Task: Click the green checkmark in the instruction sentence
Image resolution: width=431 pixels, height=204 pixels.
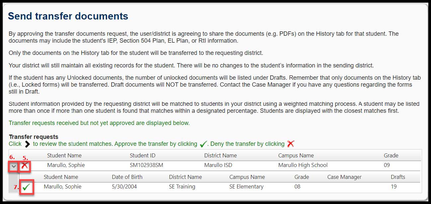Action: 203,144
